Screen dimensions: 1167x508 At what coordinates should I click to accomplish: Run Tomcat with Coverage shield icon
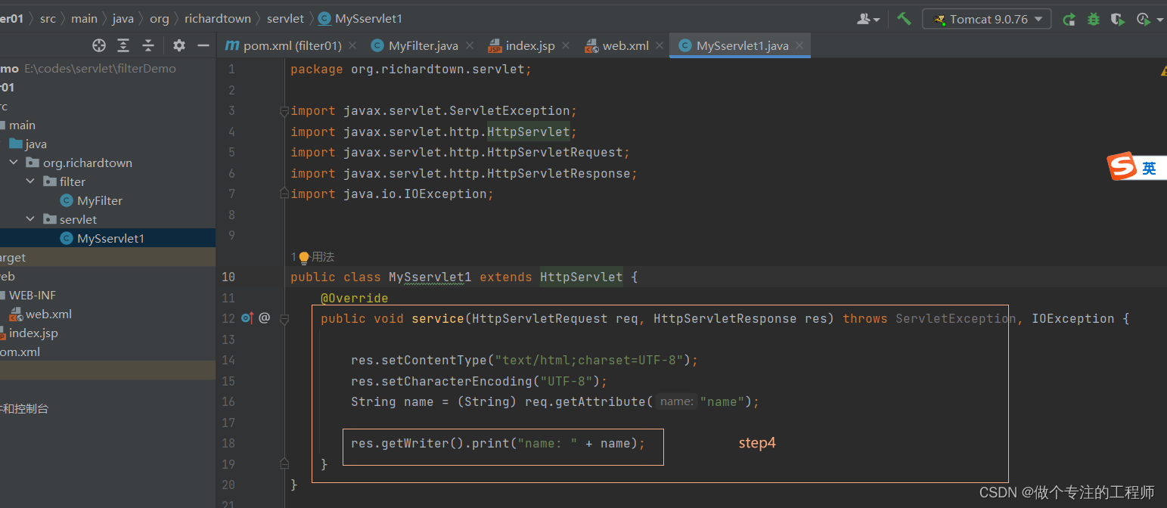[x=1118, y=18]
